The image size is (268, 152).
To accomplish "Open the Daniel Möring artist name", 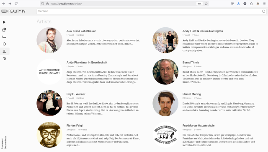I will point(192,94).
